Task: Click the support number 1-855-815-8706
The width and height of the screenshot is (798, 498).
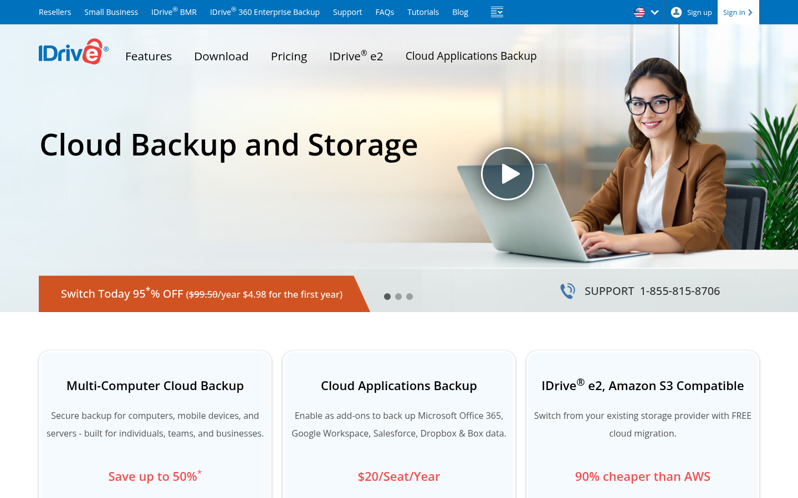Action: click(x=680, y=291)
